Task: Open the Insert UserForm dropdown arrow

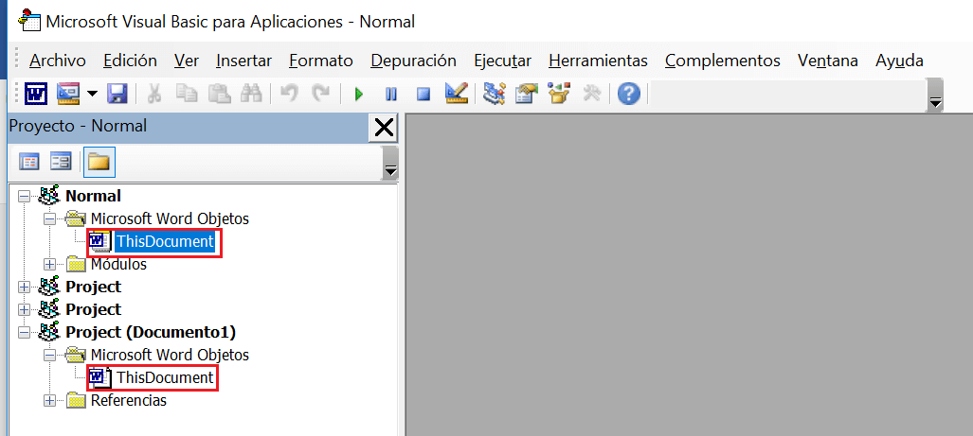Action: (x=92, y=94)
